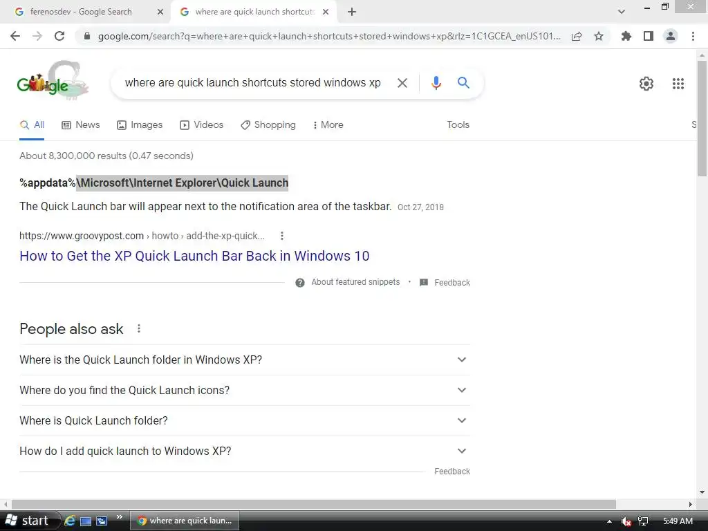Click the muted volume tray icon
The width and height of the screenshot is (708, 531).
tap(626, 521)
